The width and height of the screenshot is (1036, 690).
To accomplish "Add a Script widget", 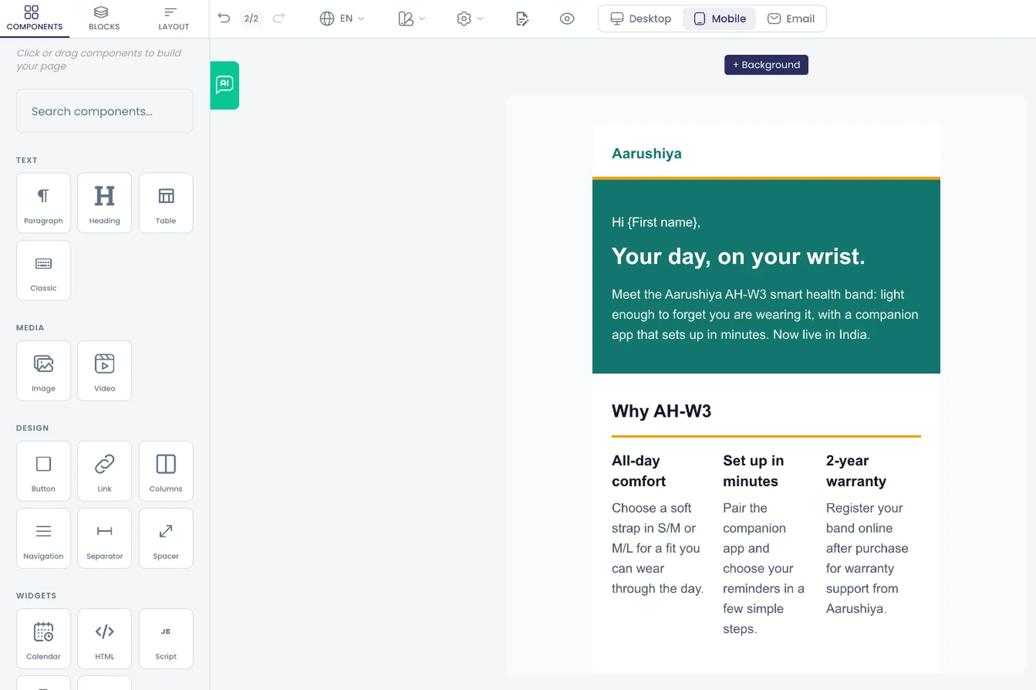I will coord(166,639).
